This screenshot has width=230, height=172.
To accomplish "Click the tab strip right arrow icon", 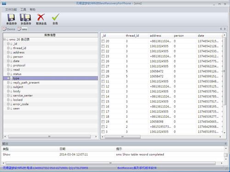I will (x=225, y=29).
